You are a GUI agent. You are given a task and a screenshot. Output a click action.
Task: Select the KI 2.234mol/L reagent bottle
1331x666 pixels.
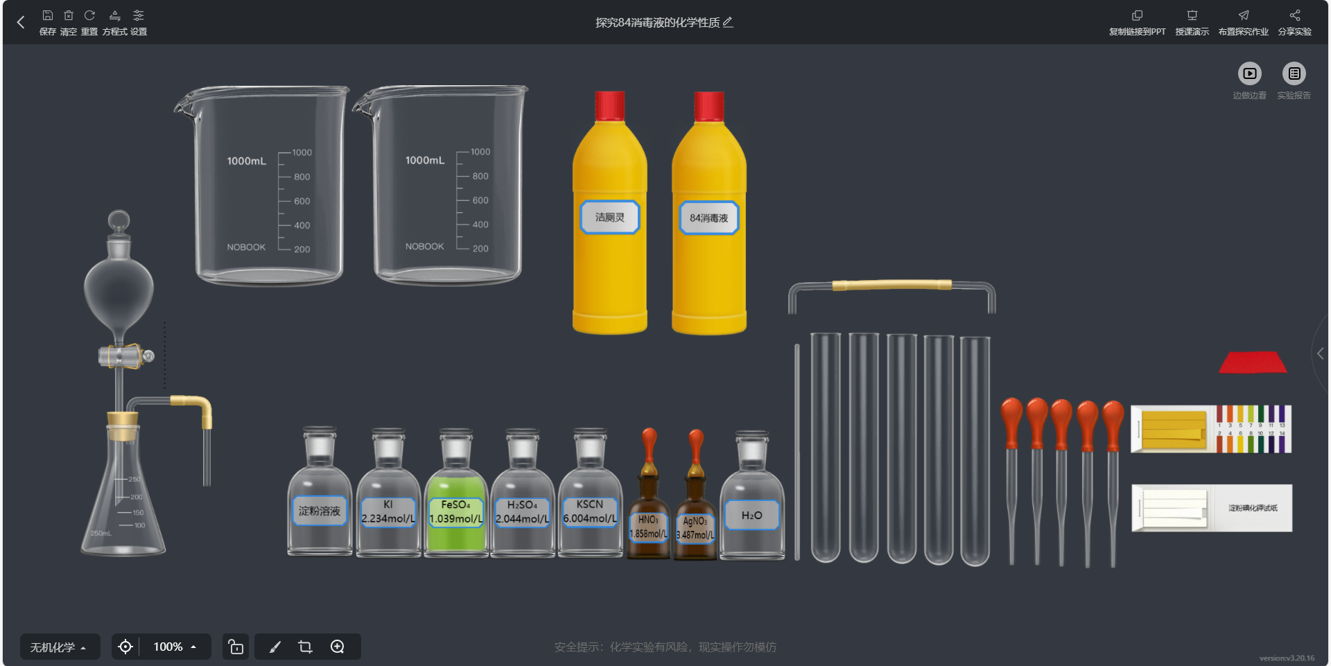[x=388, y=492]
